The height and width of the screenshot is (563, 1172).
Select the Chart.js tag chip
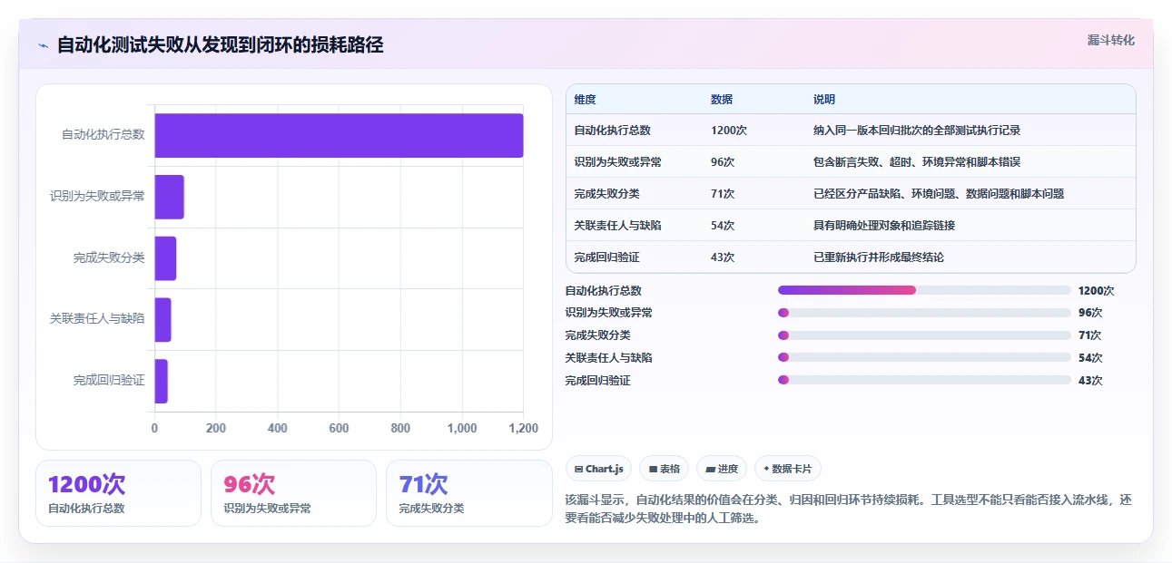(599, 469)
